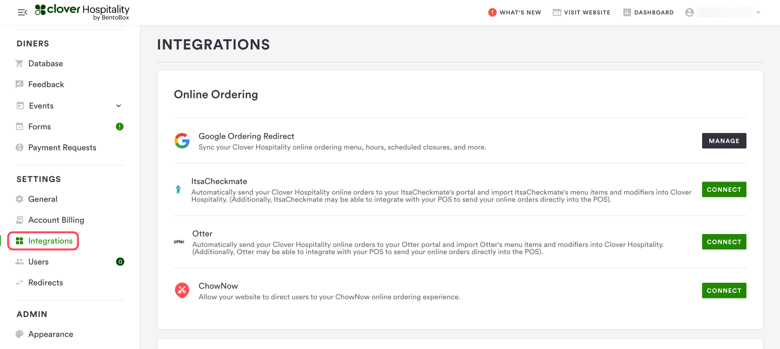Image resolution: width=780 pixels, height=349 pixels.
Task: Open the Feedback sidebar item
Action: coord(46,84)
